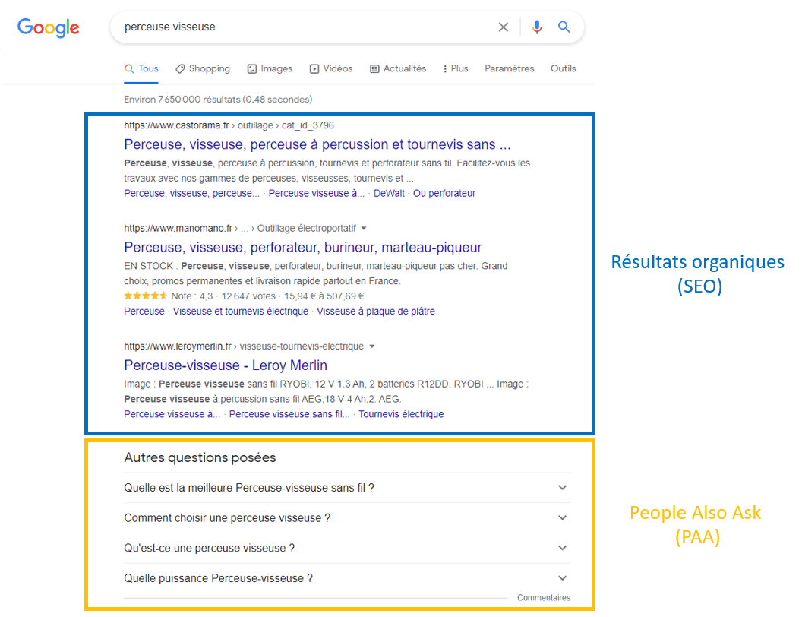Click the Google logo

(49, 27)
